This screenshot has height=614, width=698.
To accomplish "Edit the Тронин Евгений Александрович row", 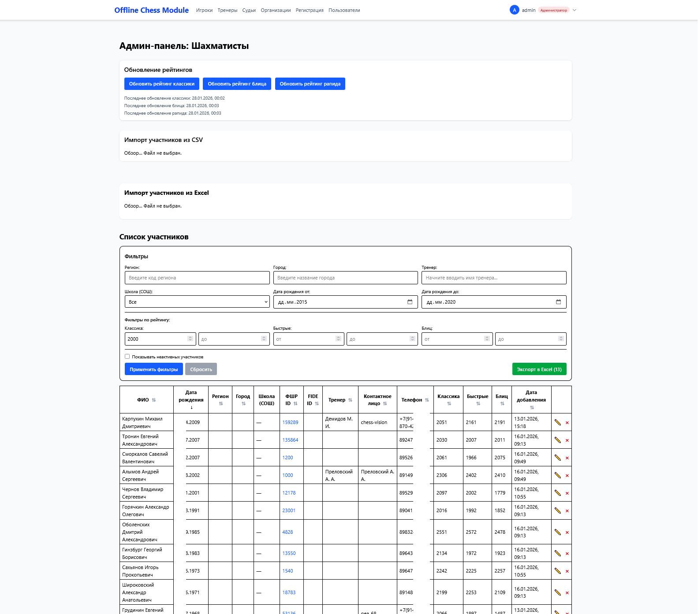I will click(558, 440).
